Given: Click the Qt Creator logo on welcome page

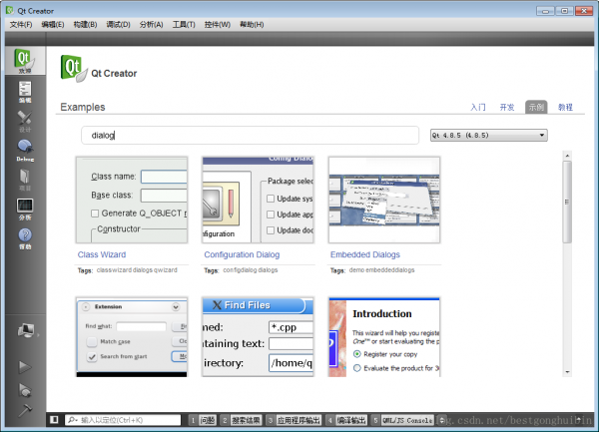Looking at the screenshot, I should coord(74,69).
